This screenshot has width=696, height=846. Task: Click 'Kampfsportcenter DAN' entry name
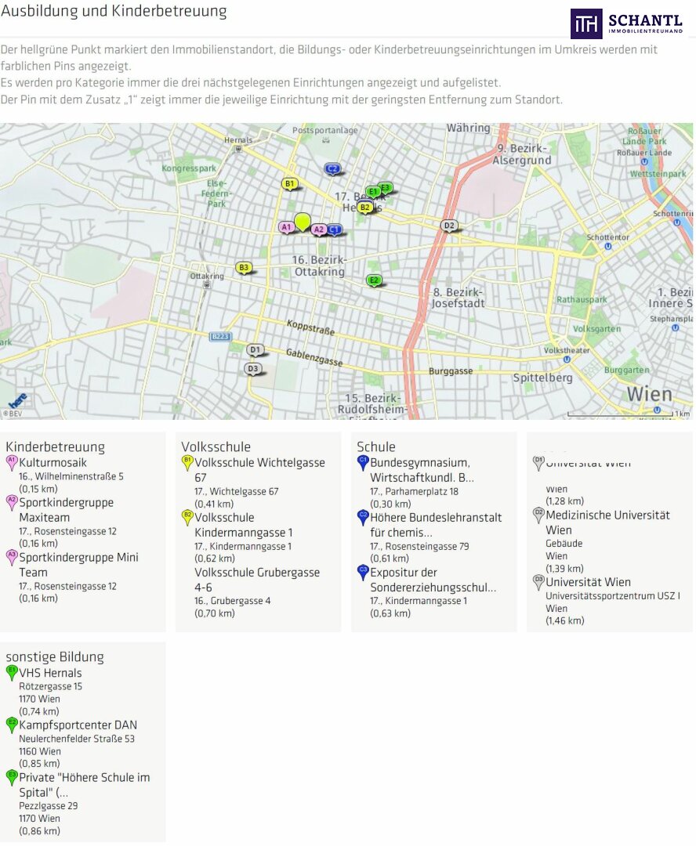coord(78,725)
